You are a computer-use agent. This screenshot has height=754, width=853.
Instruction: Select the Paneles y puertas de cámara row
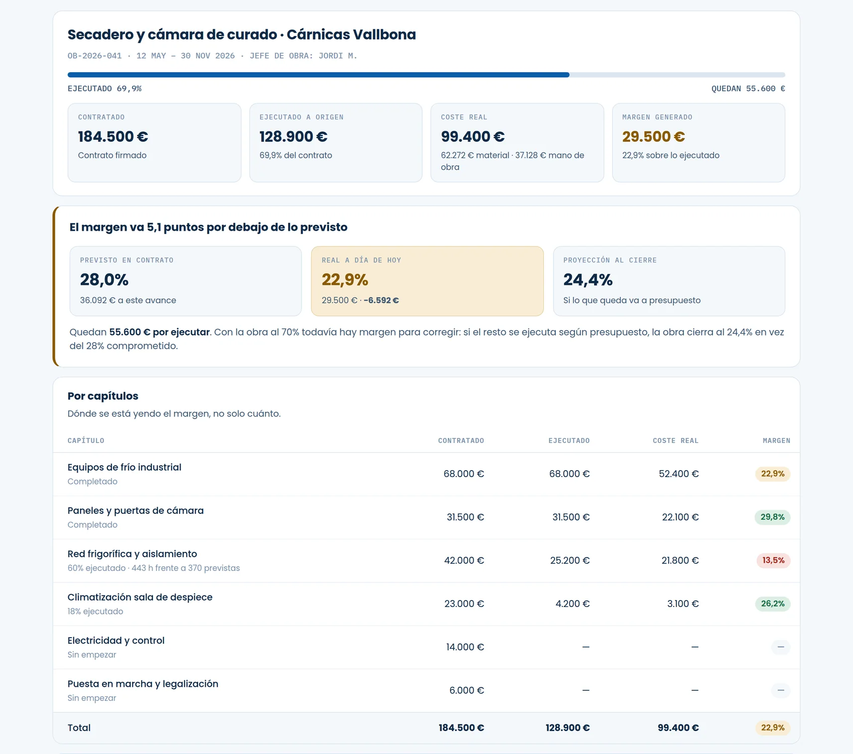click(426, 517)
